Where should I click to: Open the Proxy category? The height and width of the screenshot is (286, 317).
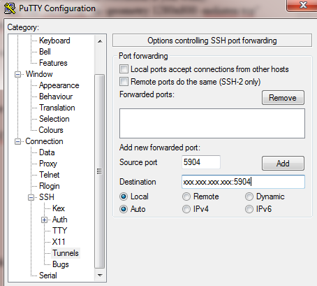(x=48, y=164)
